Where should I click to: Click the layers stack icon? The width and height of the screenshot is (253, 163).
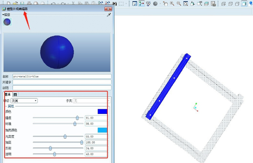[x=206, y=3]
